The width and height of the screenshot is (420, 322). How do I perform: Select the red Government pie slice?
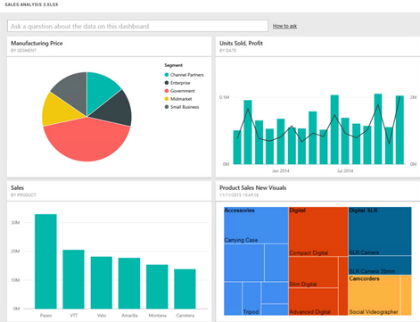coord(86,141)
